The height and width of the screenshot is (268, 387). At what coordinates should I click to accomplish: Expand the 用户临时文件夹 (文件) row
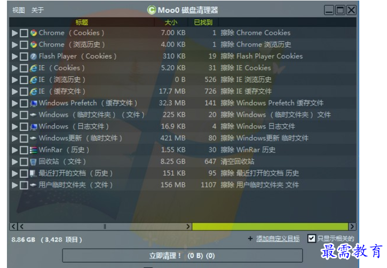[x=15, y=185]
